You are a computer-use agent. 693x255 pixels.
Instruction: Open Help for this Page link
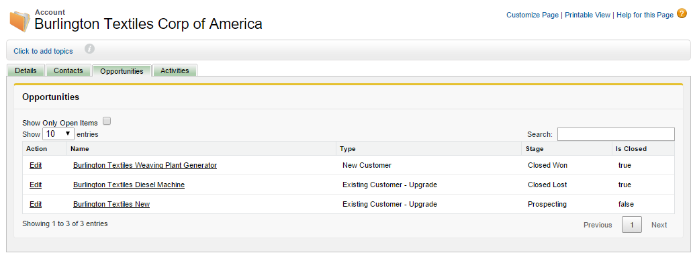pyautogui.click(x=645, y=15)
